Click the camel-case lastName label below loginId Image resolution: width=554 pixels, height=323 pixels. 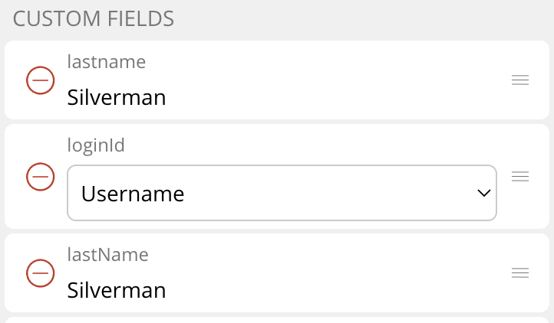tap(107, 255)
